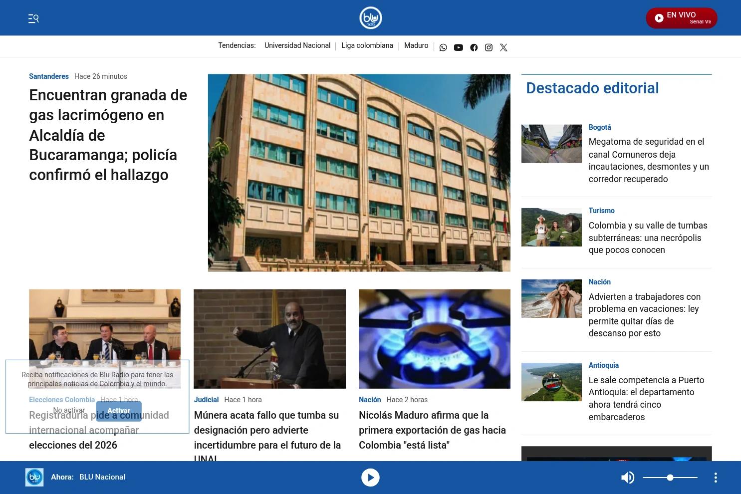Image resolution: width=741 pixels, height=494 pixels.
Task: Click the Blu Radio player logo
Action: click(x=34, y=477)
